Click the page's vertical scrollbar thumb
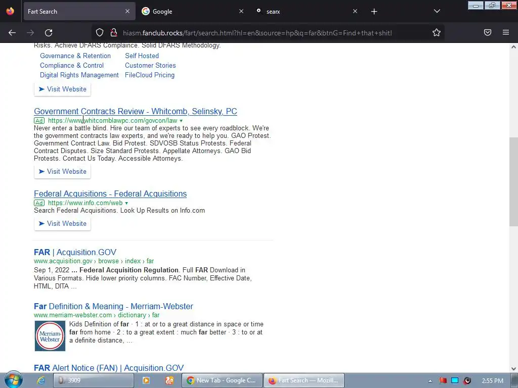 point(513,181)
